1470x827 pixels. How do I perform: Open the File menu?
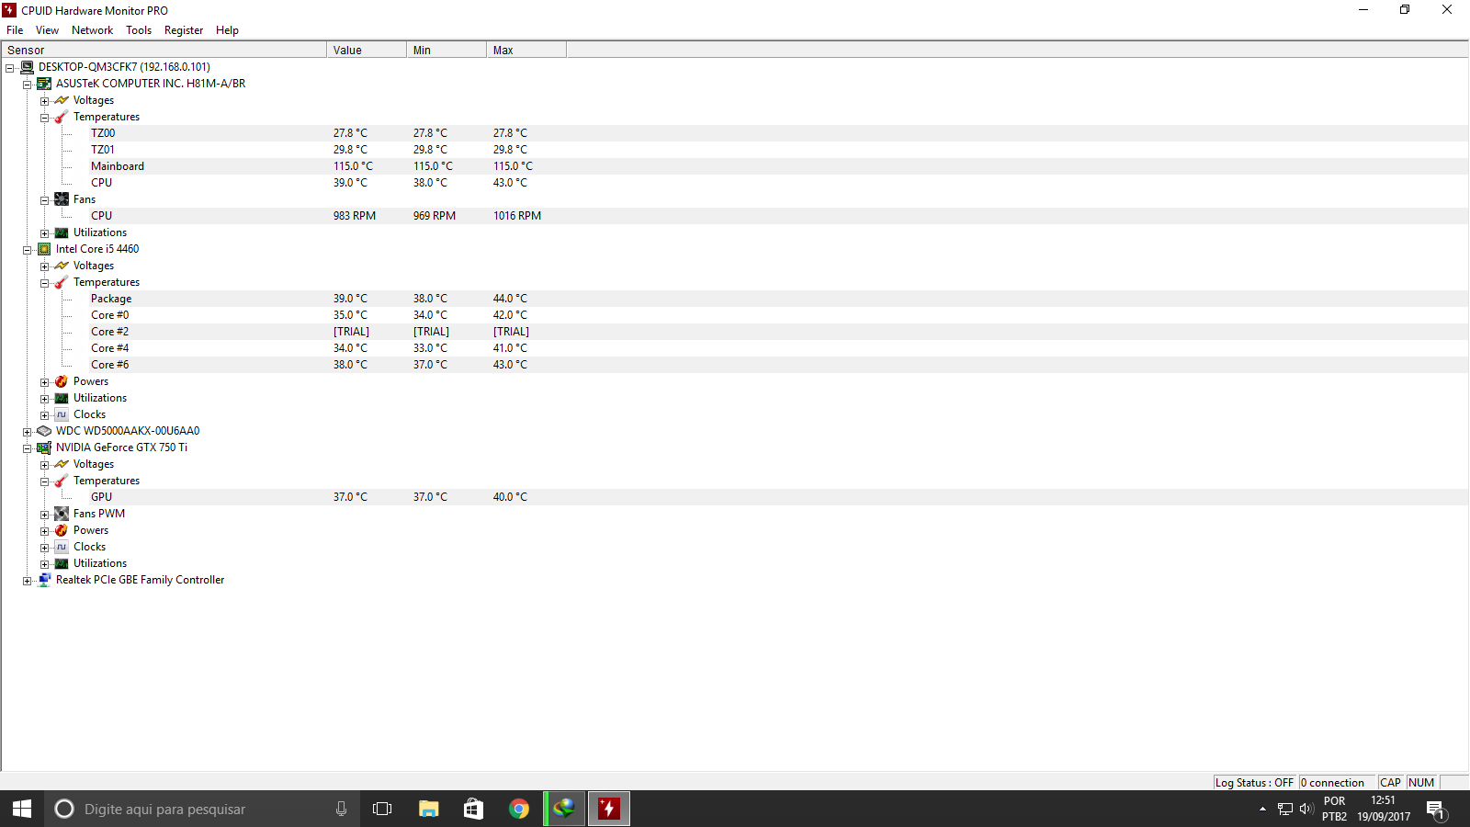click(15, 30)
